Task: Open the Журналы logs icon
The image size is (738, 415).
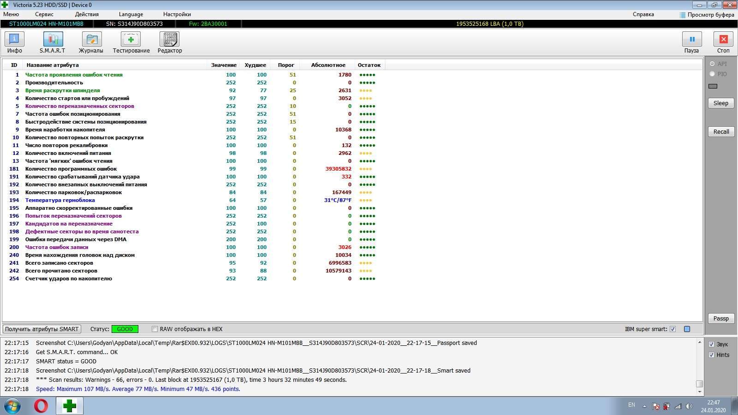Action: pos(91,40)
